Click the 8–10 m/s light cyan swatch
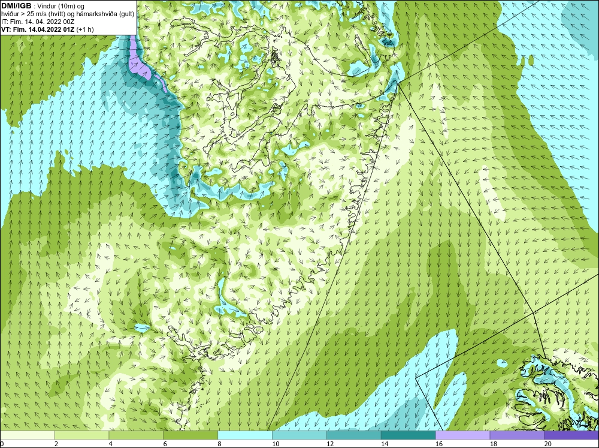 pyautogui.click(x=245, y=435)
